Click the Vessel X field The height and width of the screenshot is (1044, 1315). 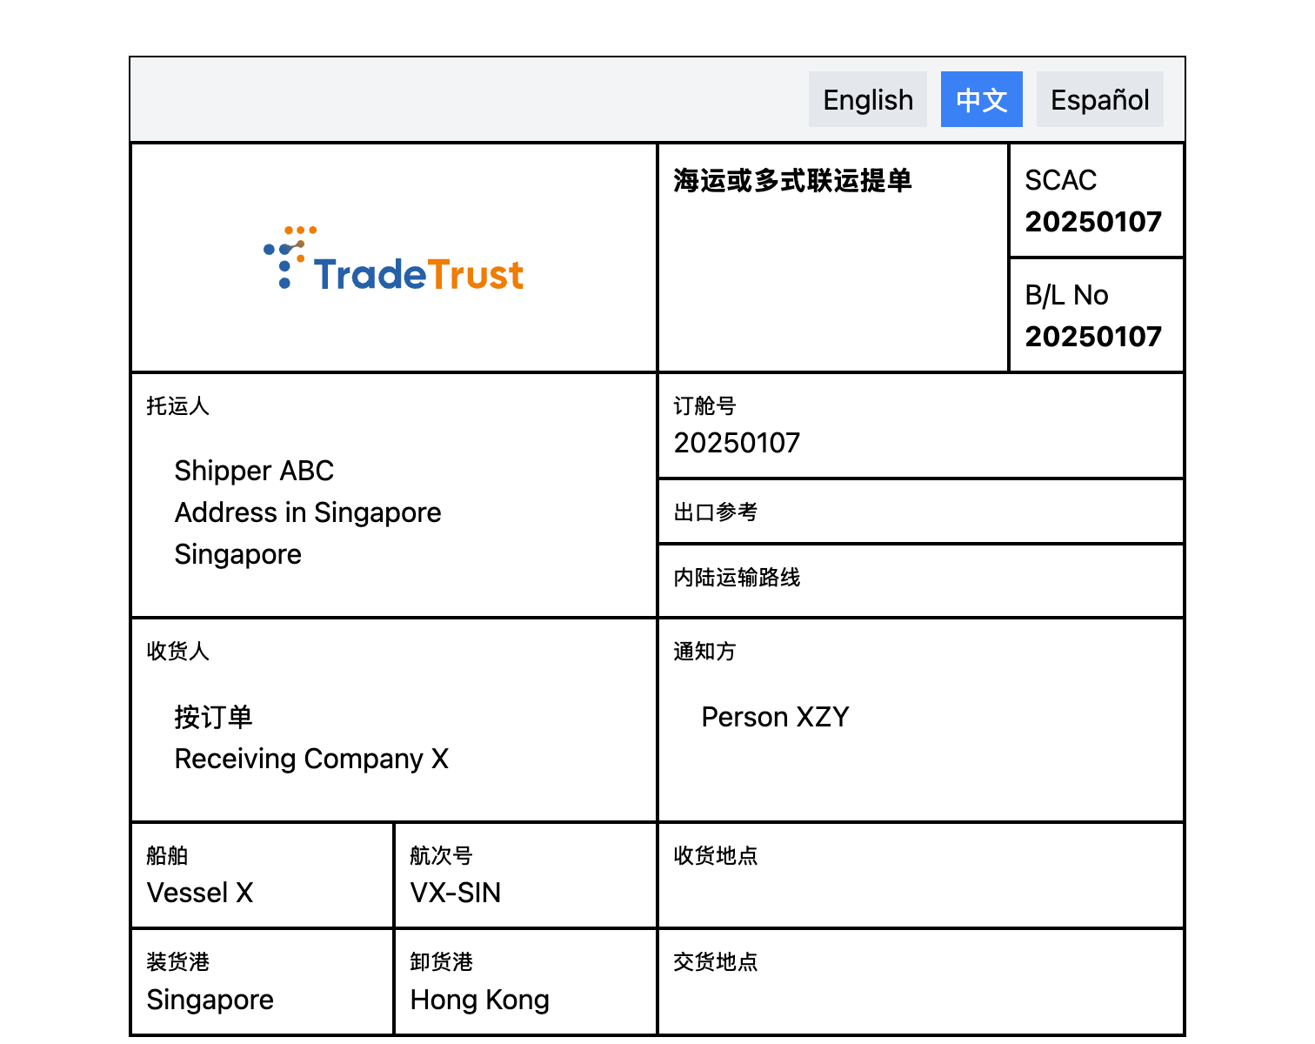pyautogui.click(x=199, y=893)
